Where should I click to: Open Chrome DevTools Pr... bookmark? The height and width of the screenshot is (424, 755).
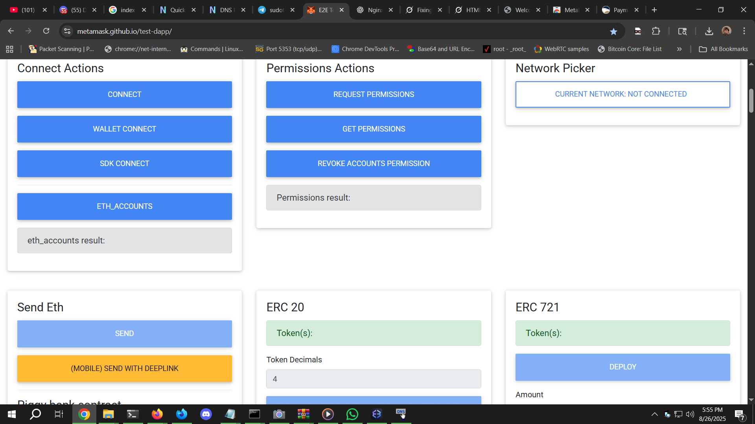365,49
